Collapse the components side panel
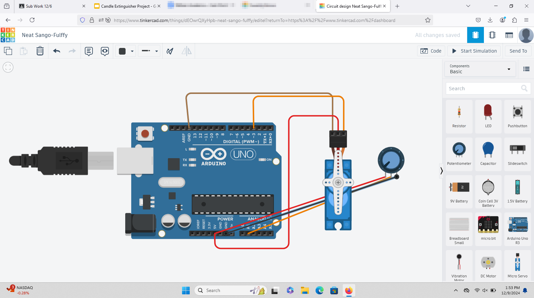Viewport: 534px width, 298px height. (441, 171)
